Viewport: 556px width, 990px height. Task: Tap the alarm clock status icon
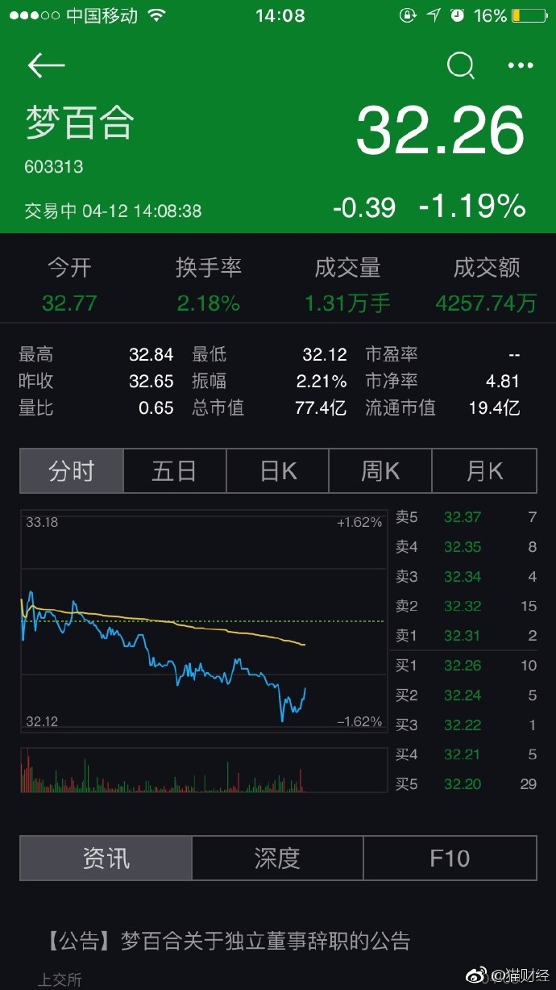coord(458,16)
